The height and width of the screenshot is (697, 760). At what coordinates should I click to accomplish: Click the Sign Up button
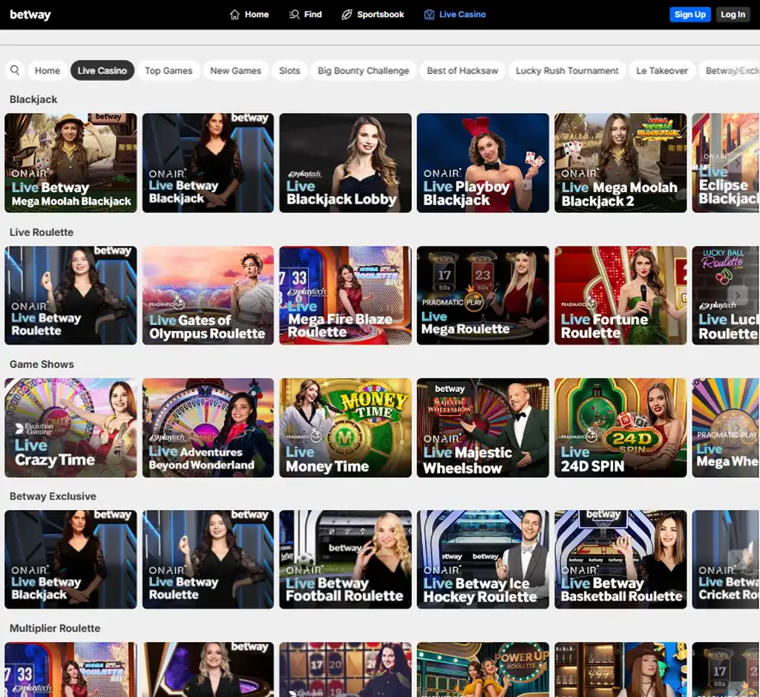pyautogui.click(x=689, y=15)
